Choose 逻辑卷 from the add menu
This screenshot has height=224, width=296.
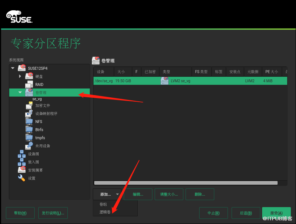click(x=105, y=212)
